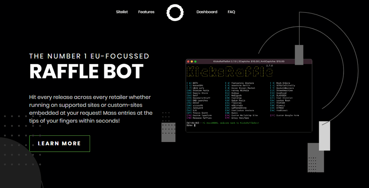Click Entry Verifier option in terminal
Viewport: 369px width, 188px height.
click(240, 117)
